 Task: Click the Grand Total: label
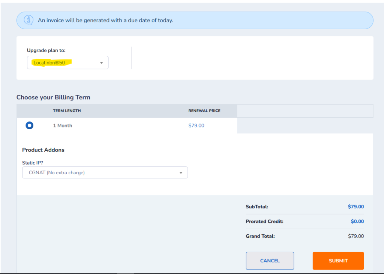[x=260, y=236]
